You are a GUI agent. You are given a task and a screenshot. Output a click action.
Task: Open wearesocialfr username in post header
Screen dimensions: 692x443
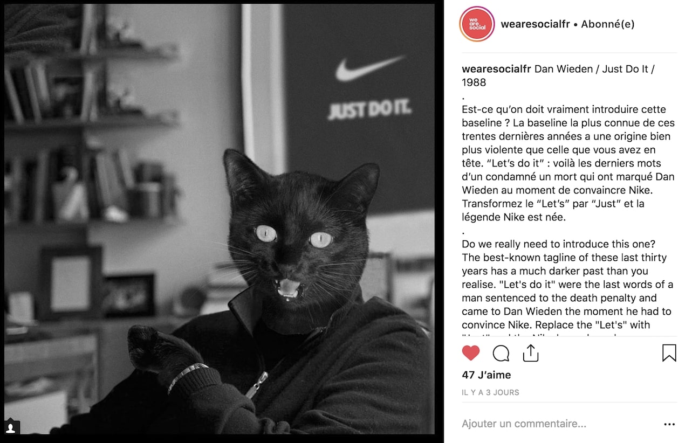535,24
